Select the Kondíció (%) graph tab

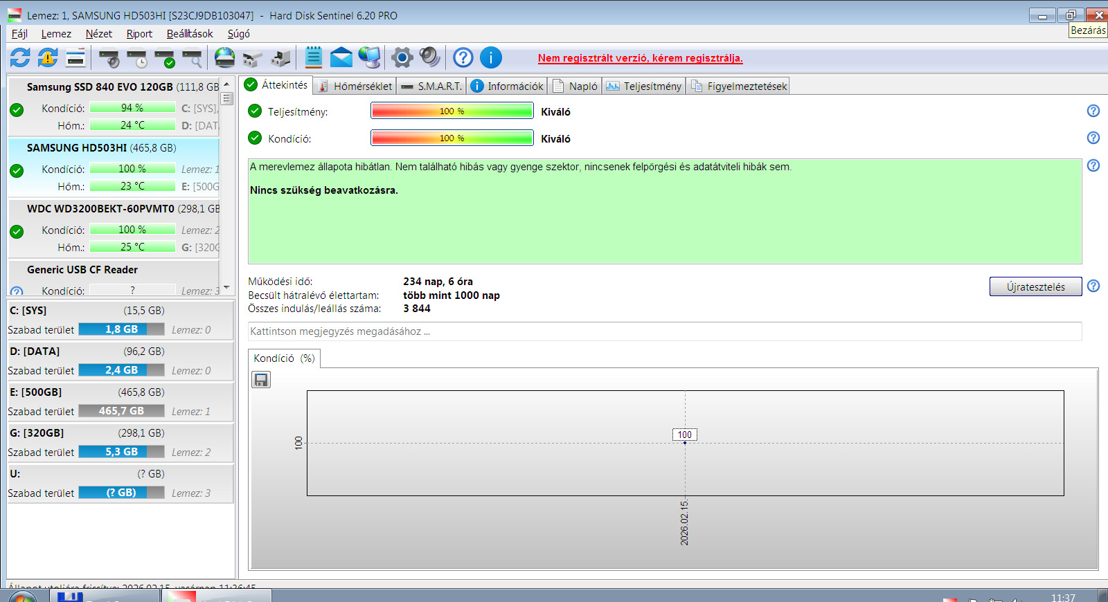click(x=284, y=358)
